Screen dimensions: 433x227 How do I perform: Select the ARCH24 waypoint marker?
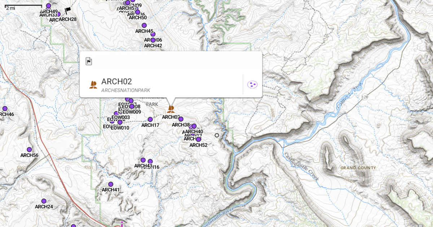tap(44, 201)
